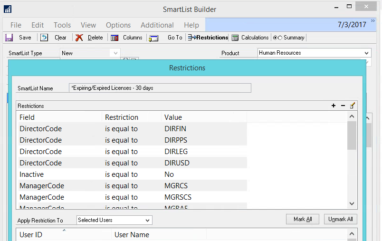Image resolution: width=382 pixels, height=241 pixels.
Task: Select the ManagerCode row with MGRSCS
Action: click(x=133, y=197)
